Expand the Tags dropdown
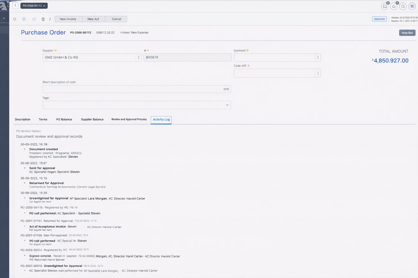Viewport: 418px width, 278px height. coord(227,105)
